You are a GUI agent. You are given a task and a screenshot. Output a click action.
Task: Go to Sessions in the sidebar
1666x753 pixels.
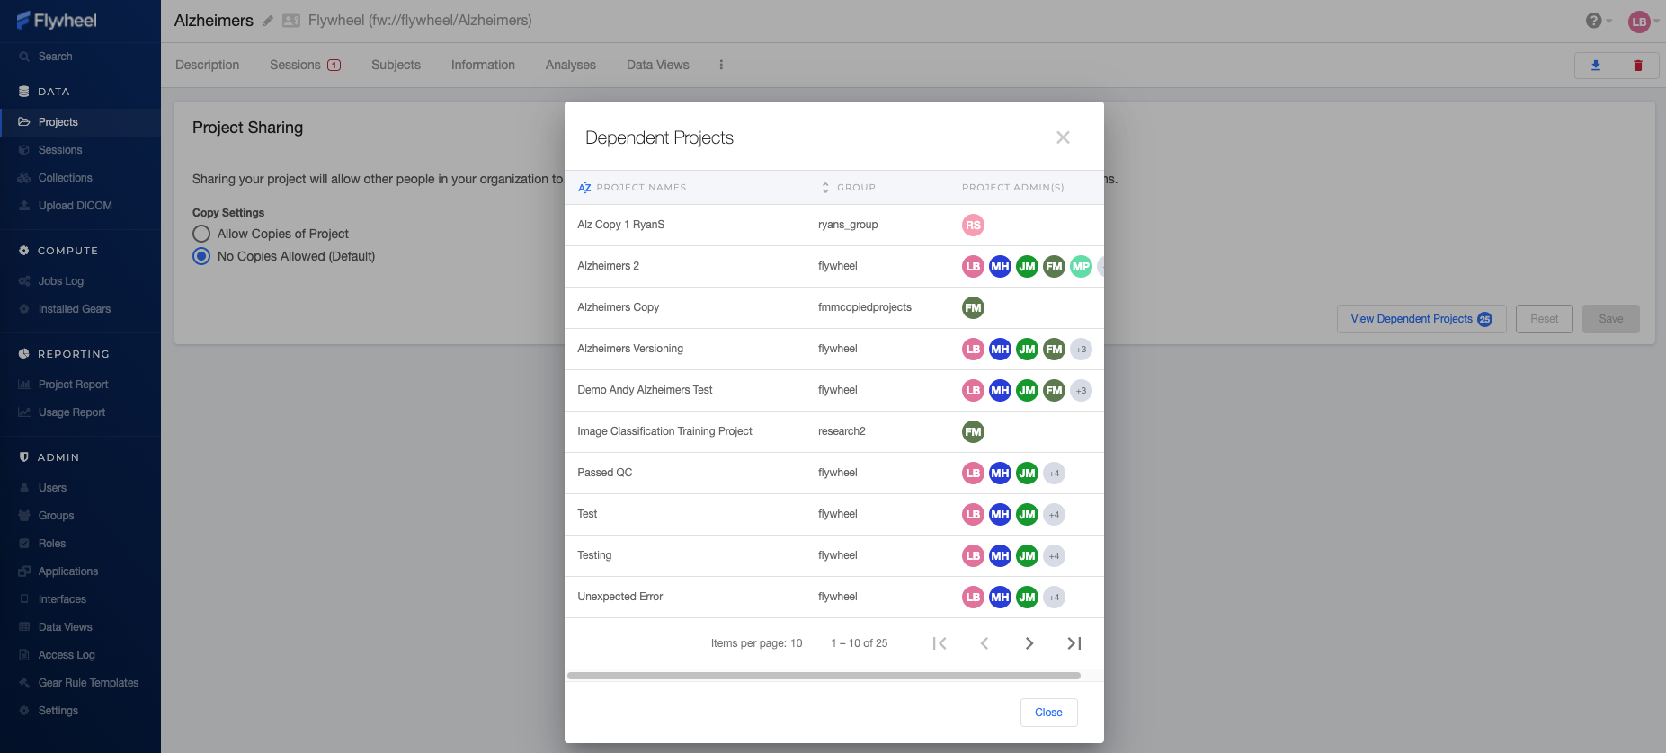tap(60, 150)
